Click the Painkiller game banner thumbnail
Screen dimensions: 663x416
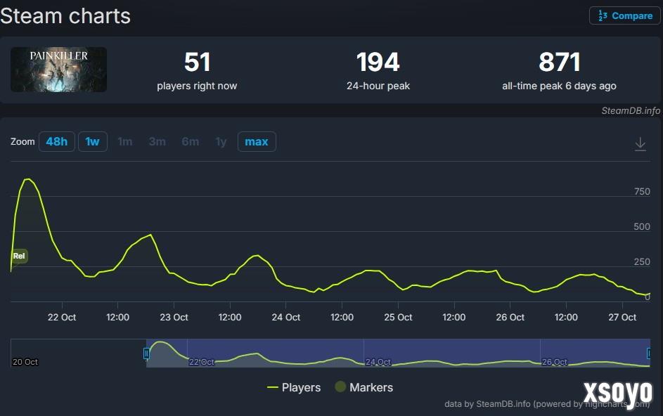tap(58, 70)
